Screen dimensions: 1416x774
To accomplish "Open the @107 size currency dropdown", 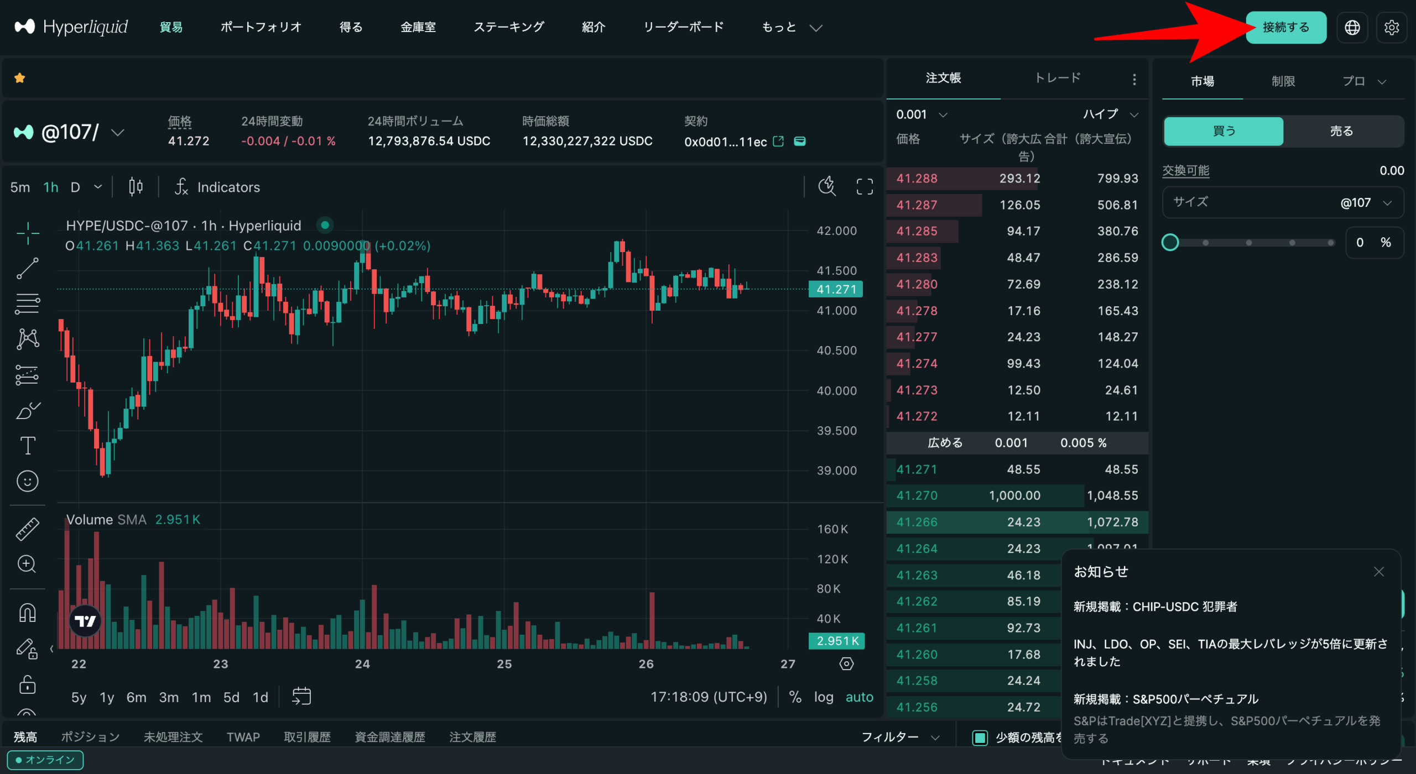I will [1365, 203].
